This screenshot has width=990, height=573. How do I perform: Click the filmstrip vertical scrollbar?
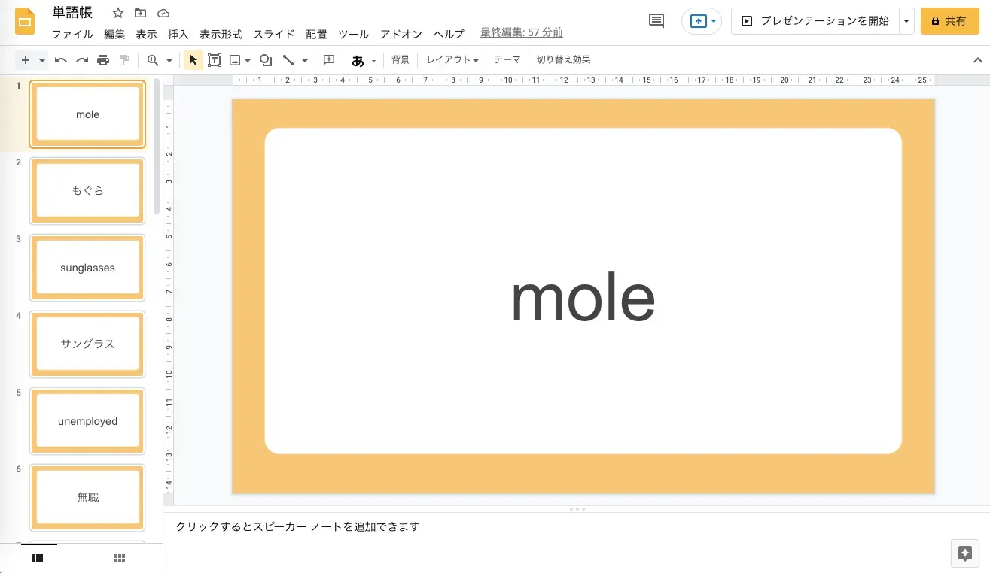pos(157,146)
